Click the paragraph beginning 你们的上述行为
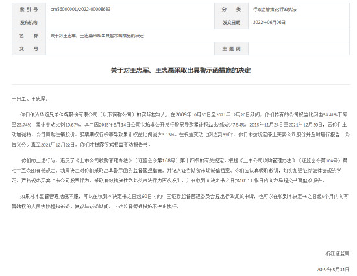357x276 pixels. coord(180,171)
